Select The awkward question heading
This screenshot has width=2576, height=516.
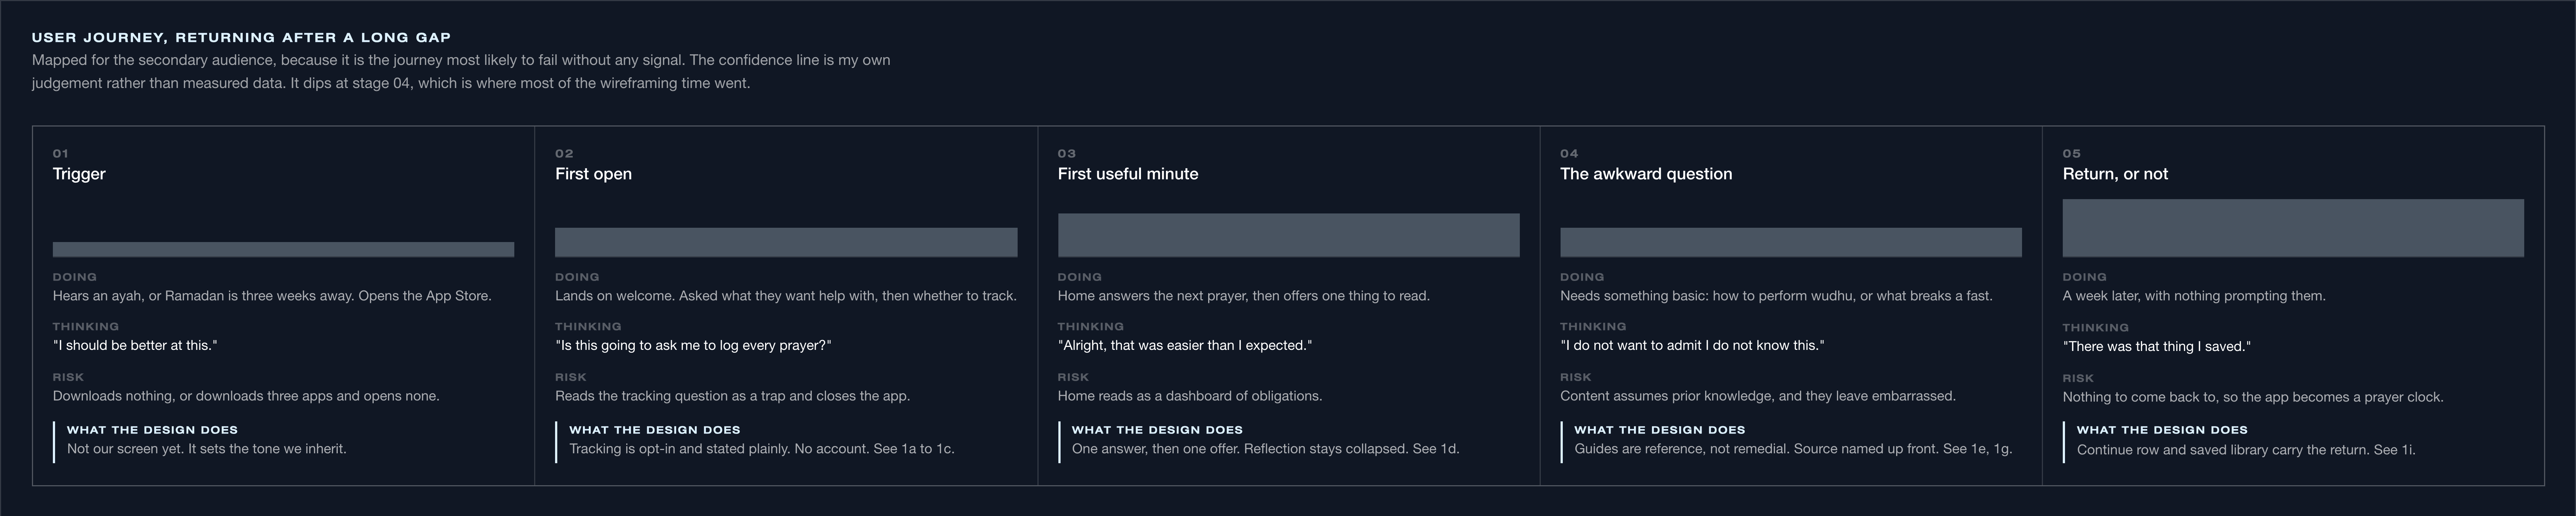(1646, 174)
